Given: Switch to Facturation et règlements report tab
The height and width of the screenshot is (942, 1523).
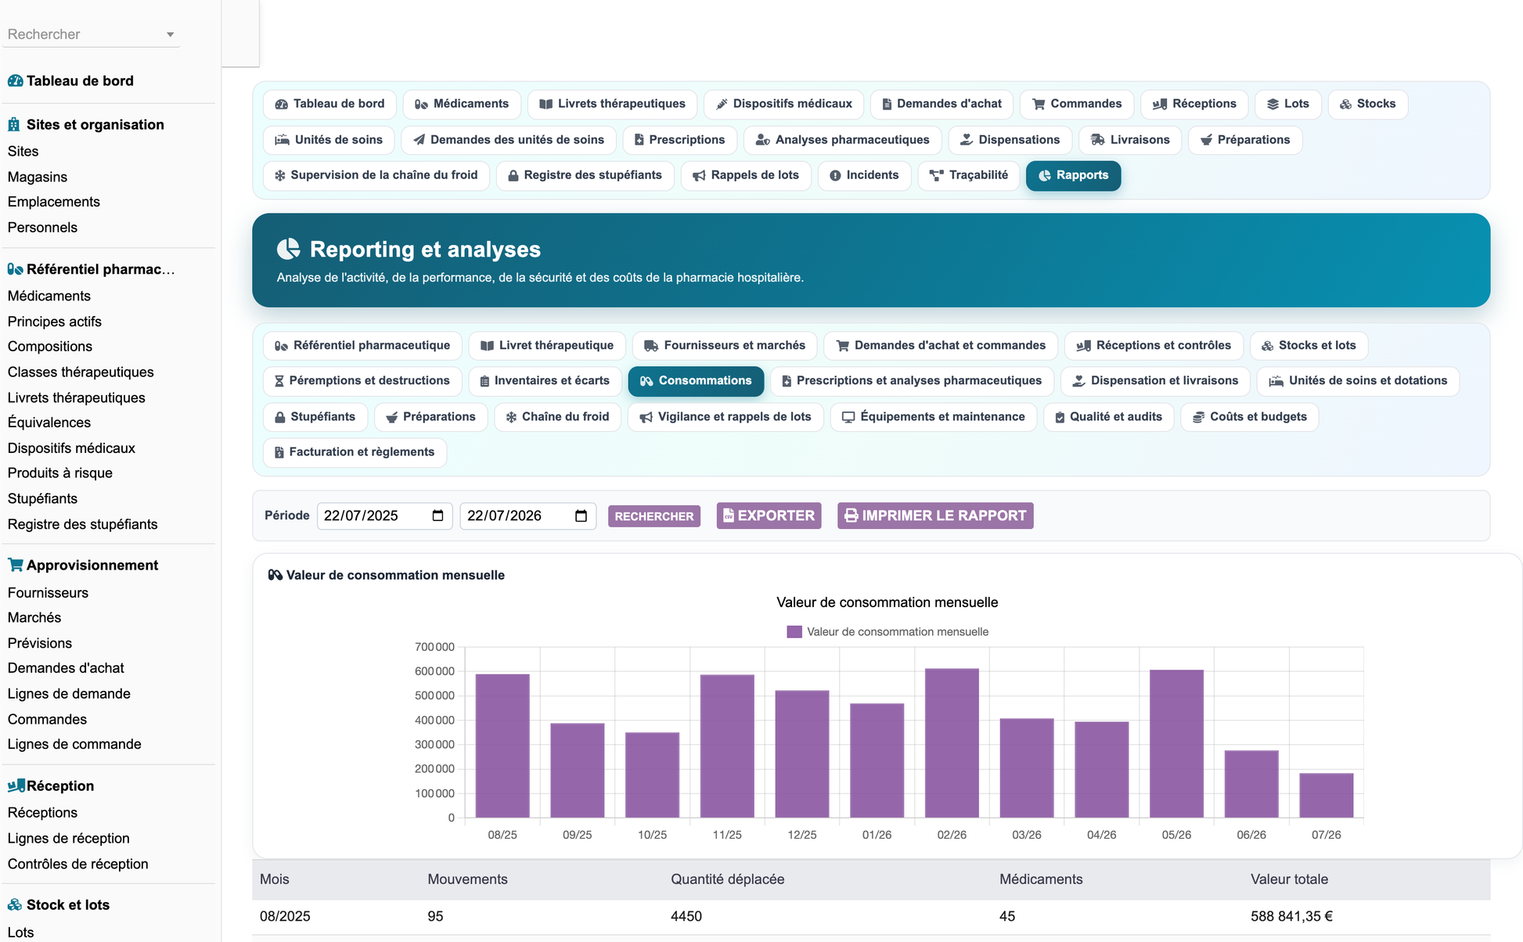Looking at the screenshot, I should 355,452.
